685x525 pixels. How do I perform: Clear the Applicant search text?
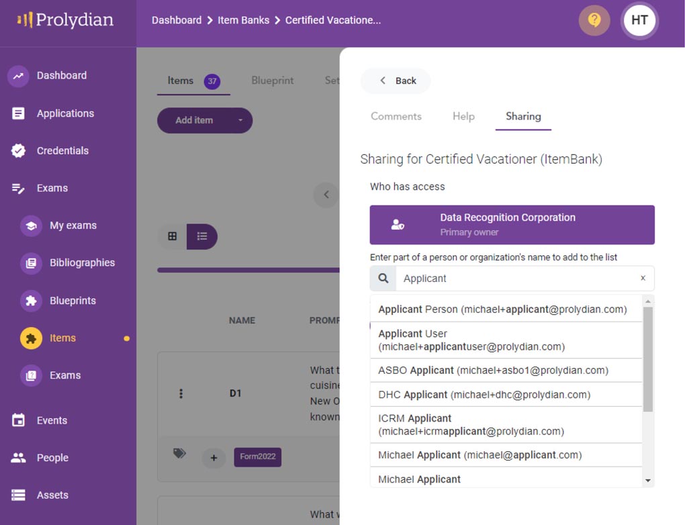click(643, 278)
